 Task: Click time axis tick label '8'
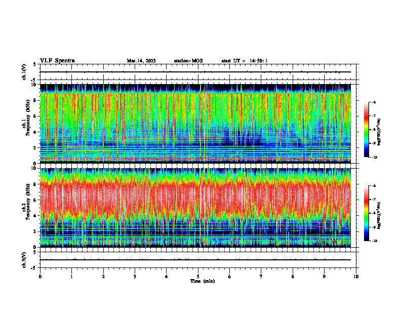pos(293,277)
